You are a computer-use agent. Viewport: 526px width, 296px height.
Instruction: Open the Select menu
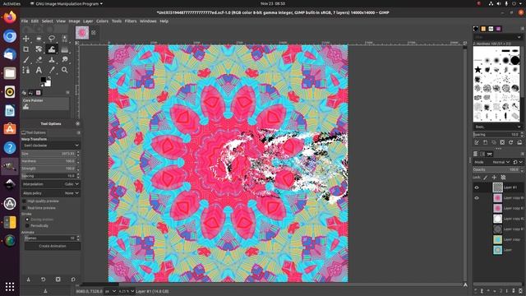pos(48,21)
